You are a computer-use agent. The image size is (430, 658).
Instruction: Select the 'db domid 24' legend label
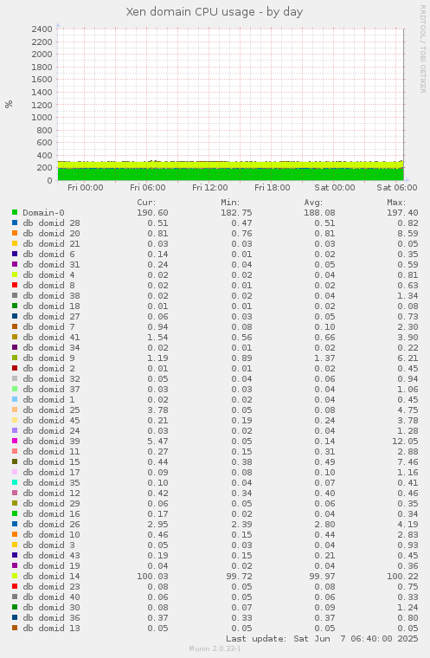[51, 431]
